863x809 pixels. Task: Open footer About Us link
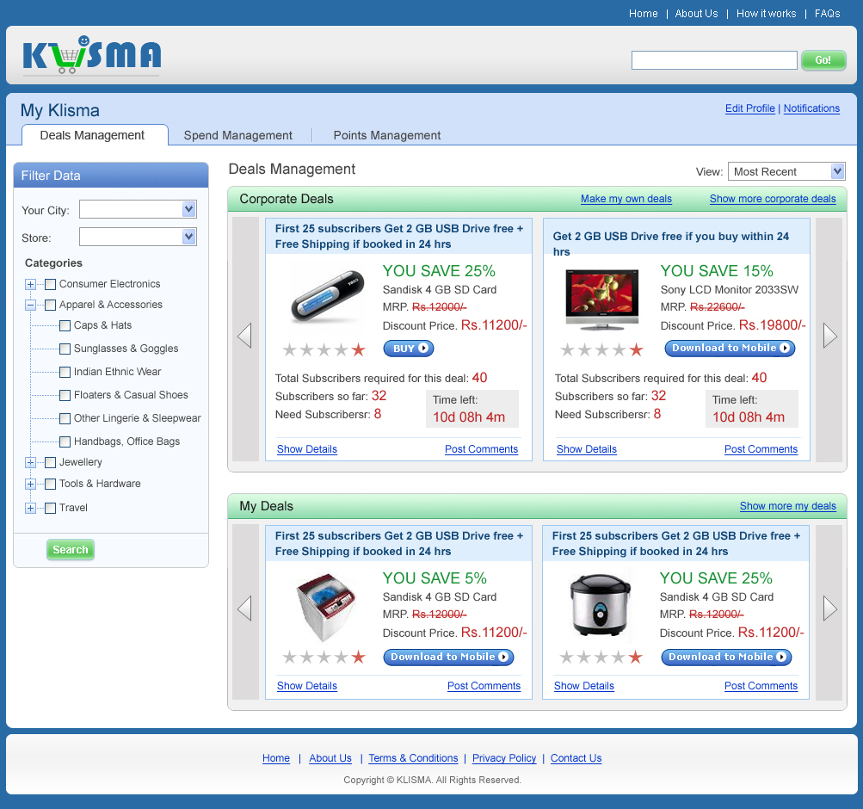330,758
